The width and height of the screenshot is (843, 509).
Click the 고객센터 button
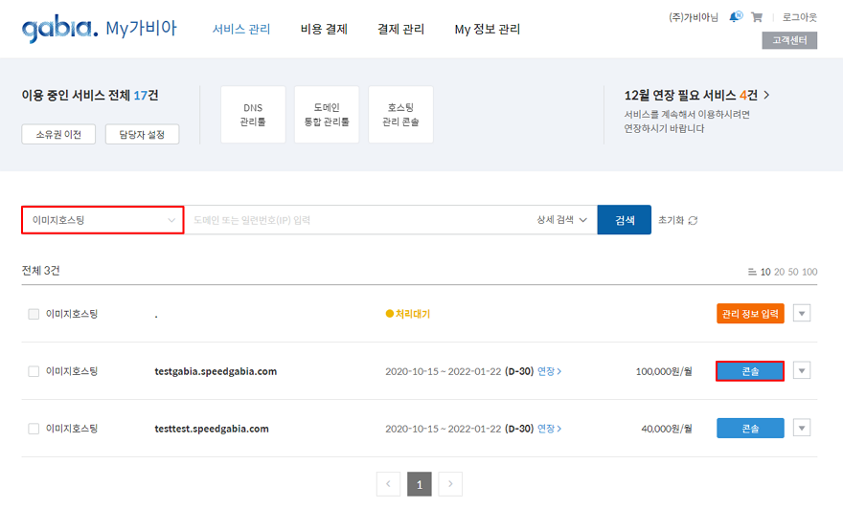coord(789,40)
